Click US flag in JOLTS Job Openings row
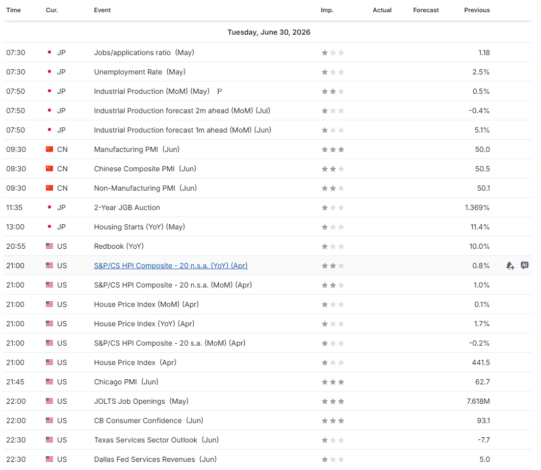Screen dimensions: 541x470 [x=49, y=401]
